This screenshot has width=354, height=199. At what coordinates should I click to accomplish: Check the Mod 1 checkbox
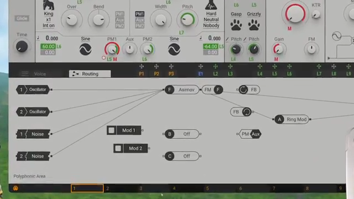point(111,130)
